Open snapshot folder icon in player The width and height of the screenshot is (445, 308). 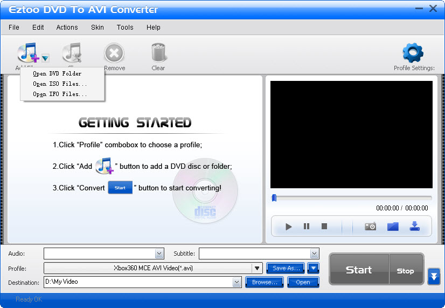click(x=393, y=227)
